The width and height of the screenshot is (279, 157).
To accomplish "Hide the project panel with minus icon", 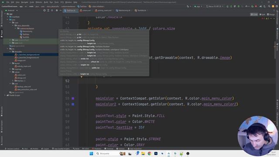I will coord(61,10).
